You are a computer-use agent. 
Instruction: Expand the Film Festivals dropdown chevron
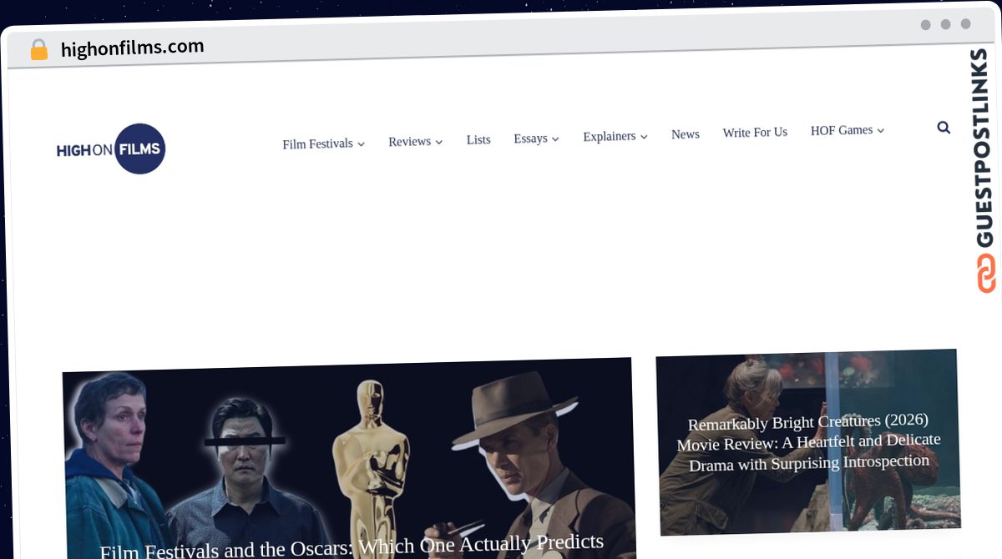pos(362,144)
